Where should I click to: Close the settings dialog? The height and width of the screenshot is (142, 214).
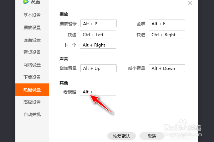190,3
